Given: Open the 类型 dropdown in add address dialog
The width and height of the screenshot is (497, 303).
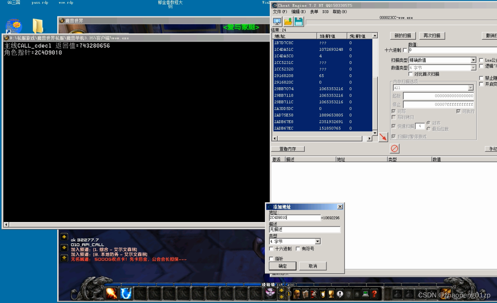Looking at the screenshot, I should [295, 241].
